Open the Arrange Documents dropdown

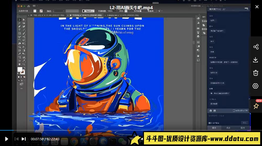(35, 6)
